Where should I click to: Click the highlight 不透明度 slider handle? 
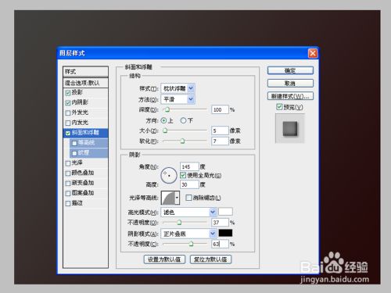tap(179, 223)
